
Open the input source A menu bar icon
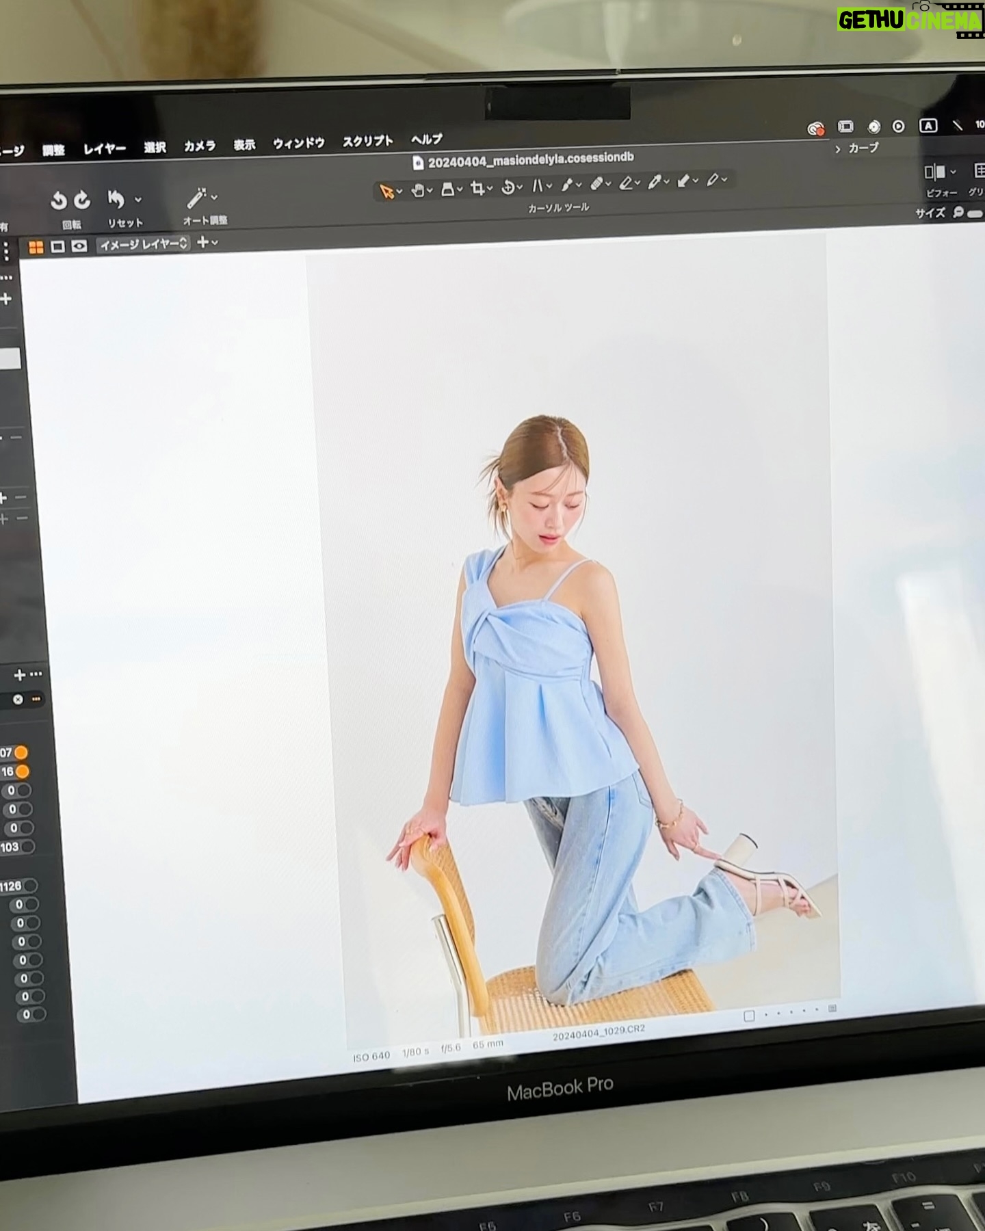pos(928,126)
